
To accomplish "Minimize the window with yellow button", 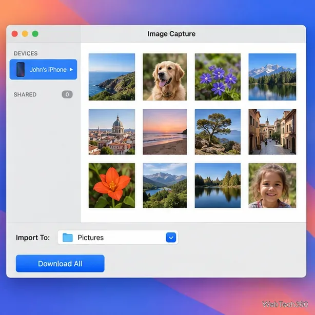I will [x=25, y=34].
